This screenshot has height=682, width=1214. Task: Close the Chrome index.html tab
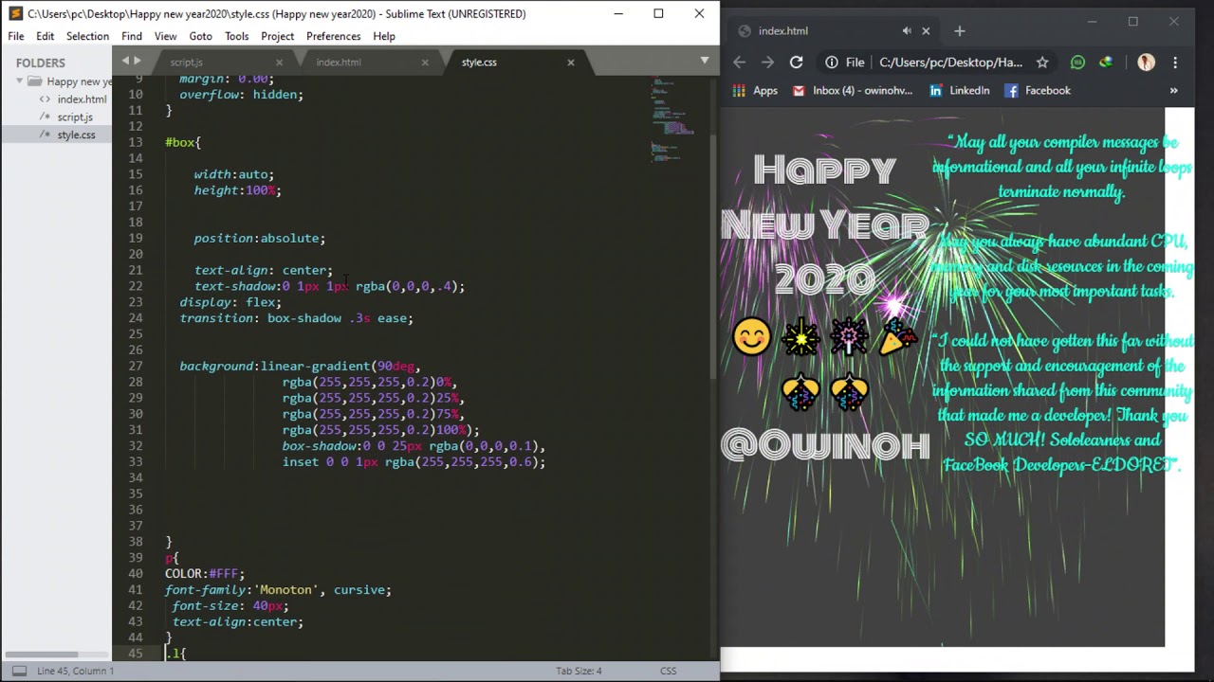(x=926, y=30)
